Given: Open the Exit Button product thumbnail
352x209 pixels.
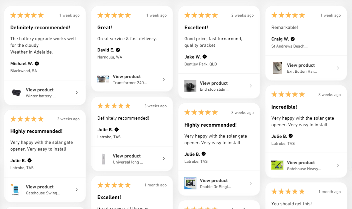Looking at the screenshot, I should coord(277,68).
